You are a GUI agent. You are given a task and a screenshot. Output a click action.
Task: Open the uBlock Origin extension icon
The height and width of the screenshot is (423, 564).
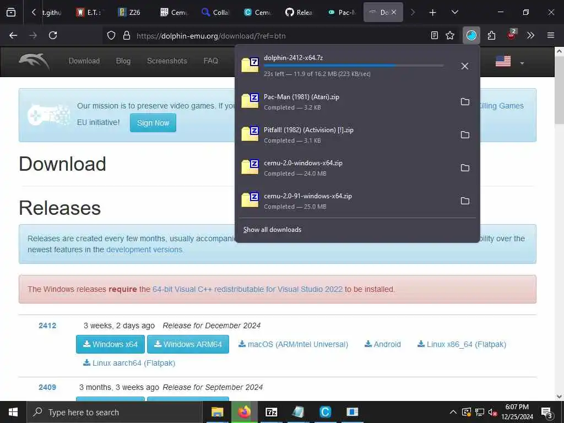[512, 35]
